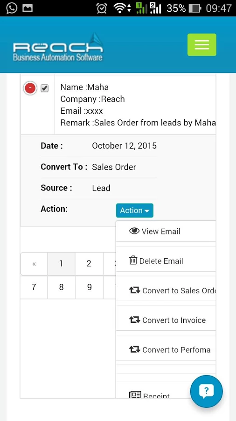Screen dimensions: 236x421
Task: Select page 1 in pagination
Action: [61, 264]
